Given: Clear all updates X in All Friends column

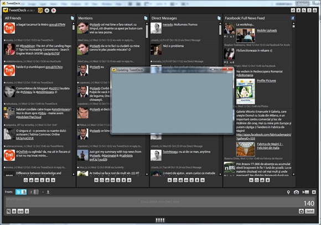Looking at the screenshot, I should point(42,180).
